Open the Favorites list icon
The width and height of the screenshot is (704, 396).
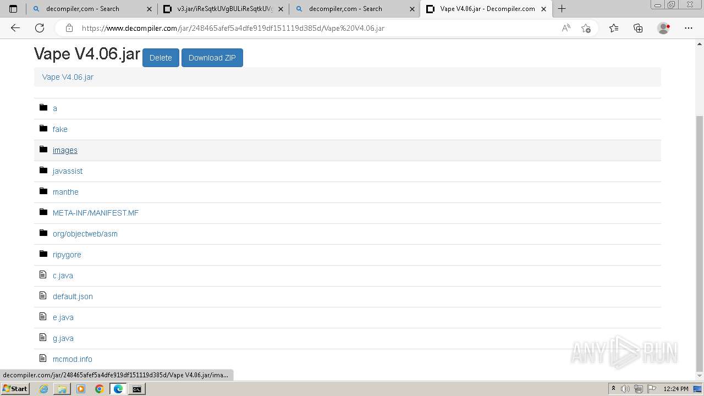pyautogui.click(x=614, y=28)
